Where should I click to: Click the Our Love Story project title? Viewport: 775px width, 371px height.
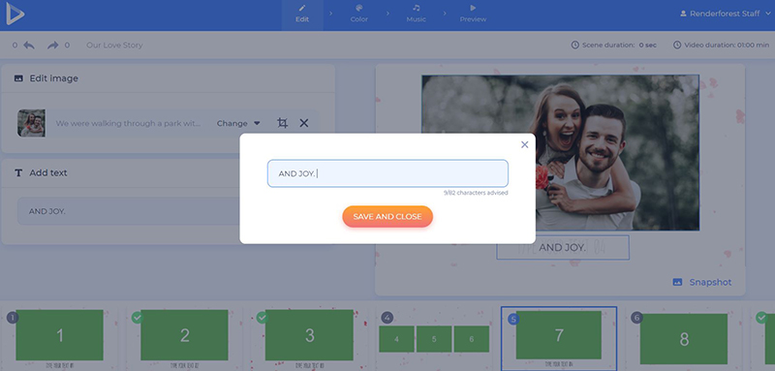[114, 46]
